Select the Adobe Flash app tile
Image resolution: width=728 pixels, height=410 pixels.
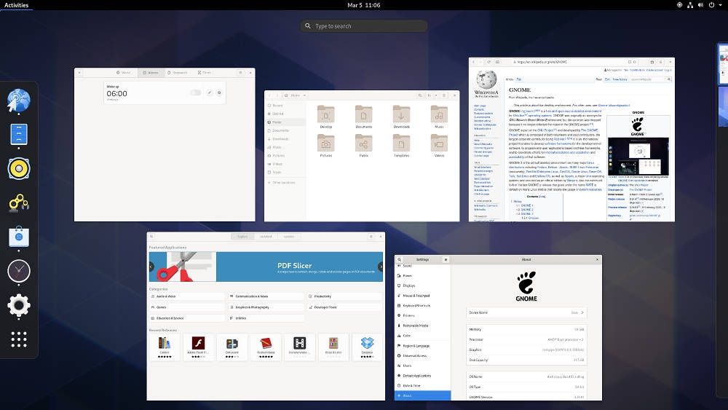[x=198, y=347]
